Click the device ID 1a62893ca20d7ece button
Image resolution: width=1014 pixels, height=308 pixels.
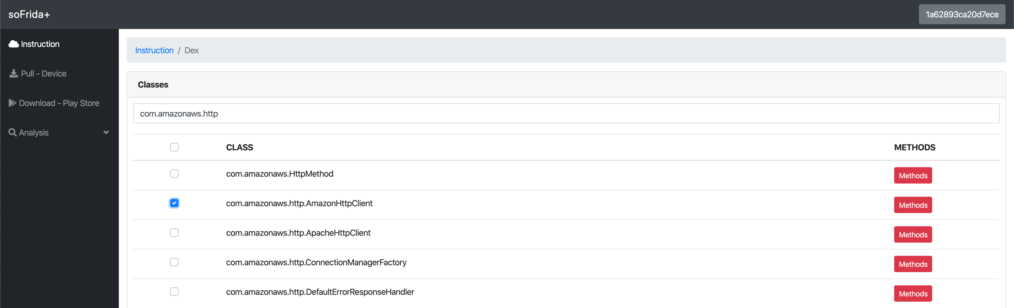pos(962,15)
